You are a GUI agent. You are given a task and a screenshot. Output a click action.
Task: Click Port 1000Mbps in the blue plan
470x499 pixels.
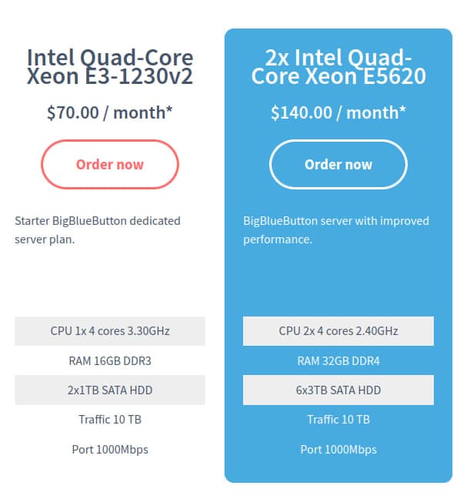coord(338,449)
